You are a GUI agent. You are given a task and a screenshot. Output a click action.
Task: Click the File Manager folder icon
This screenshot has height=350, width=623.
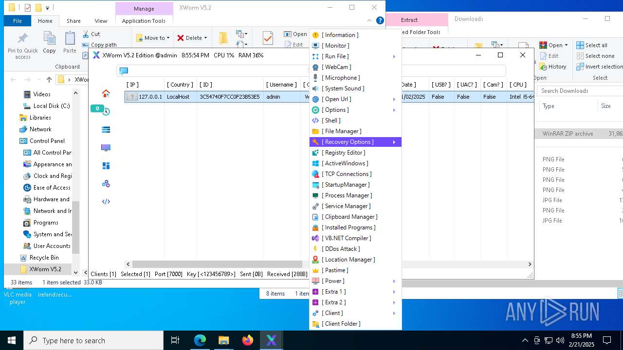pyautogui.click(x=315, y=131)
